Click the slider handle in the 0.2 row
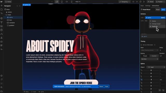This screenshot has height=93, width=166. point(151,80)
